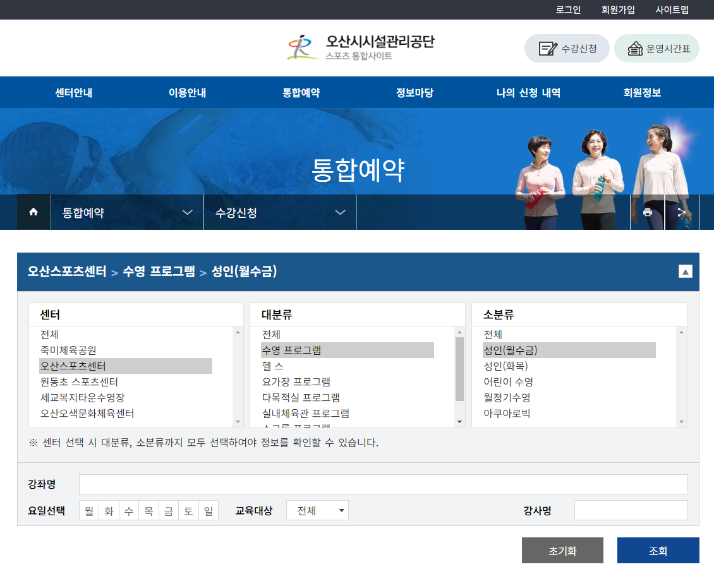
Task: Click the share icon next to the print icon
Action: [x=682, y=212]
